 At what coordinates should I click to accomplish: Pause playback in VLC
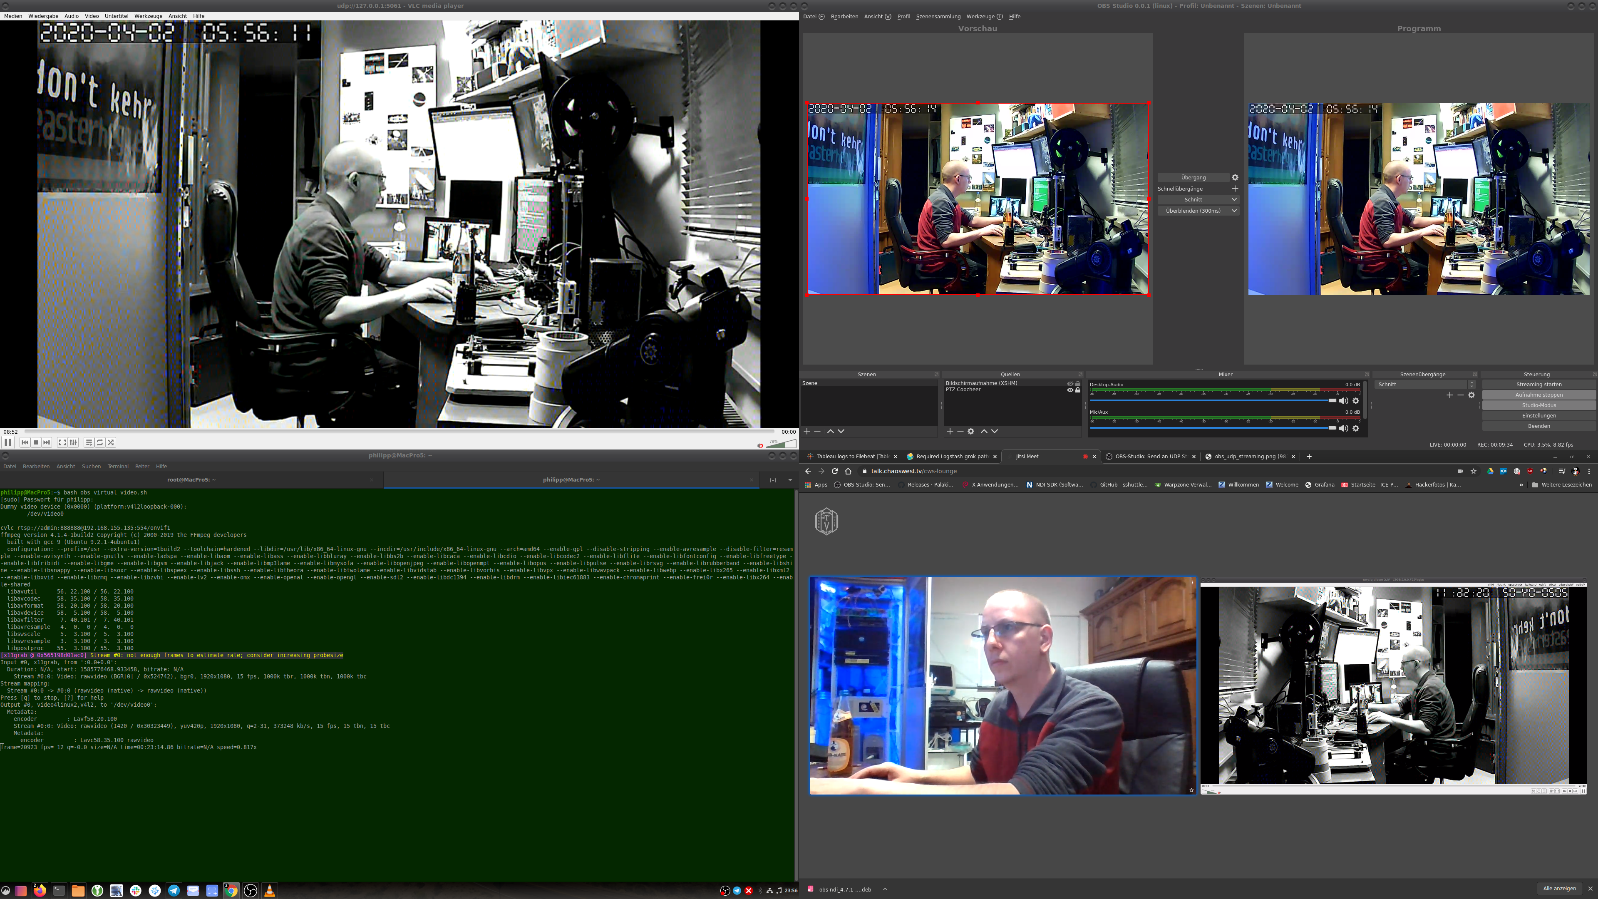click(8, 442)
